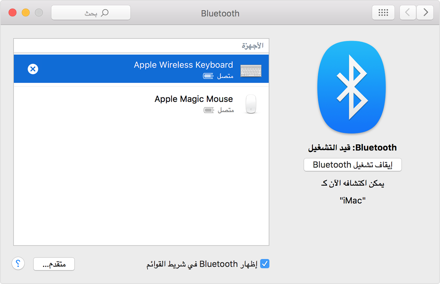Select the Apple Magic Mouse row

click(141, 103)
